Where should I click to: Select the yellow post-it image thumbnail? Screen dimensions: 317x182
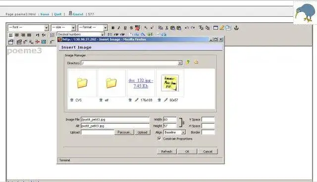(x=170, y=83)
